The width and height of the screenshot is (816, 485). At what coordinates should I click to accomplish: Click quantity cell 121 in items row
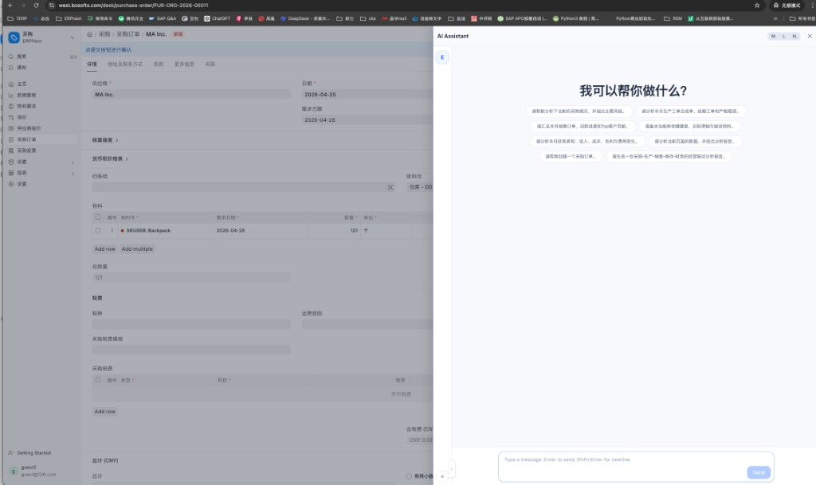click(334, 230)
